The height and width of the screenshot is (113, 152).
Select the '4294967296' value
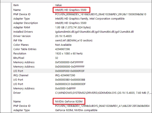tap(63, 49)
